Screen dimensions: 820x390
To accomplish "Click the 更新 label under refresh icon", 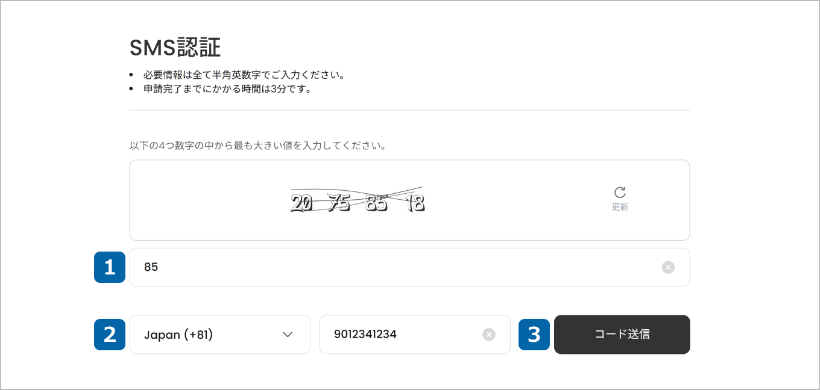I will coord(620,207).
